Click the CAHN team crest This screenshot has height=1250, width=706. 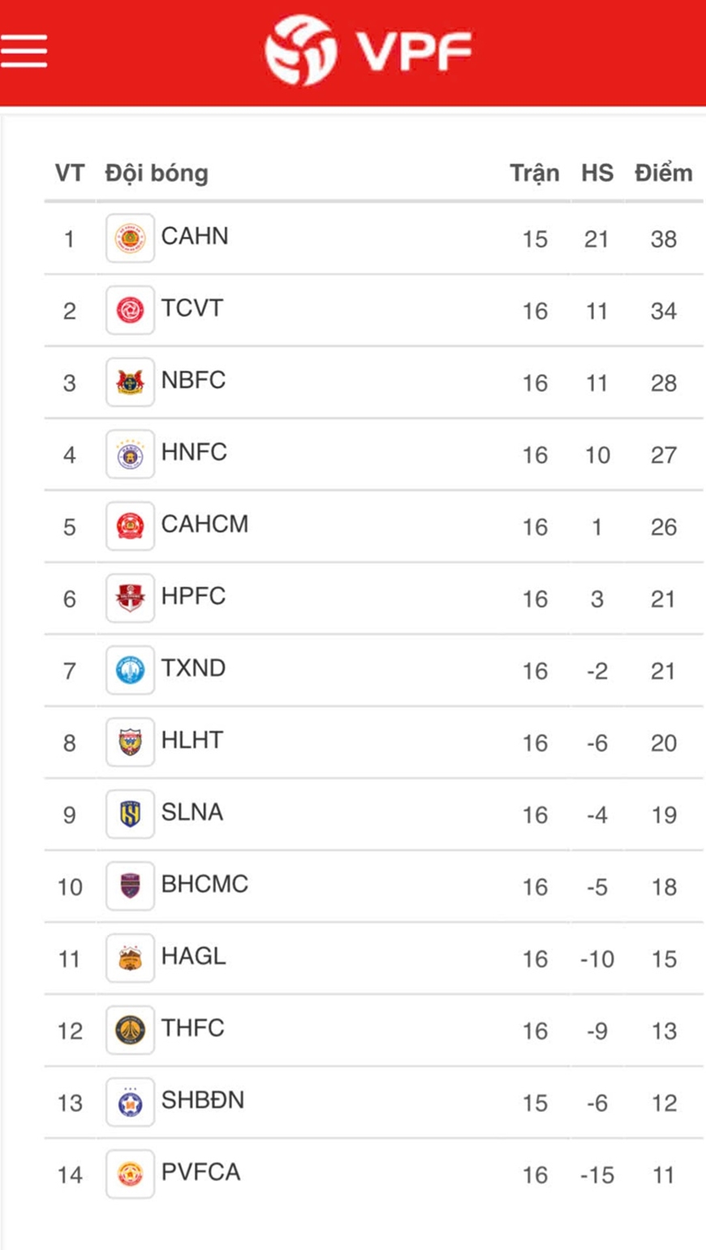click(130, 239)
